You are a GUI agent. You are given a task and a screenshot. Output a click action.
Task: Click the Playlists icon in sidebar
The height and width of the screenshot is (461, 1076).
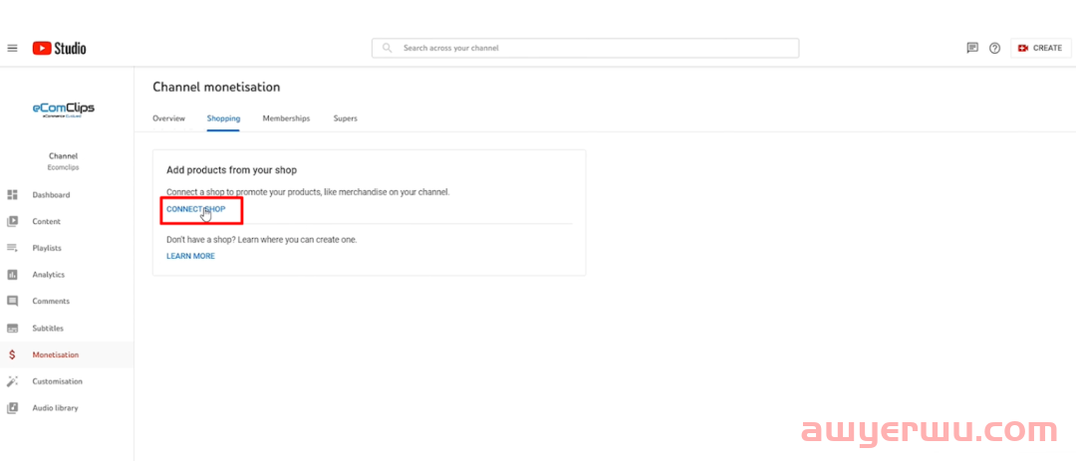pos(12,248)
